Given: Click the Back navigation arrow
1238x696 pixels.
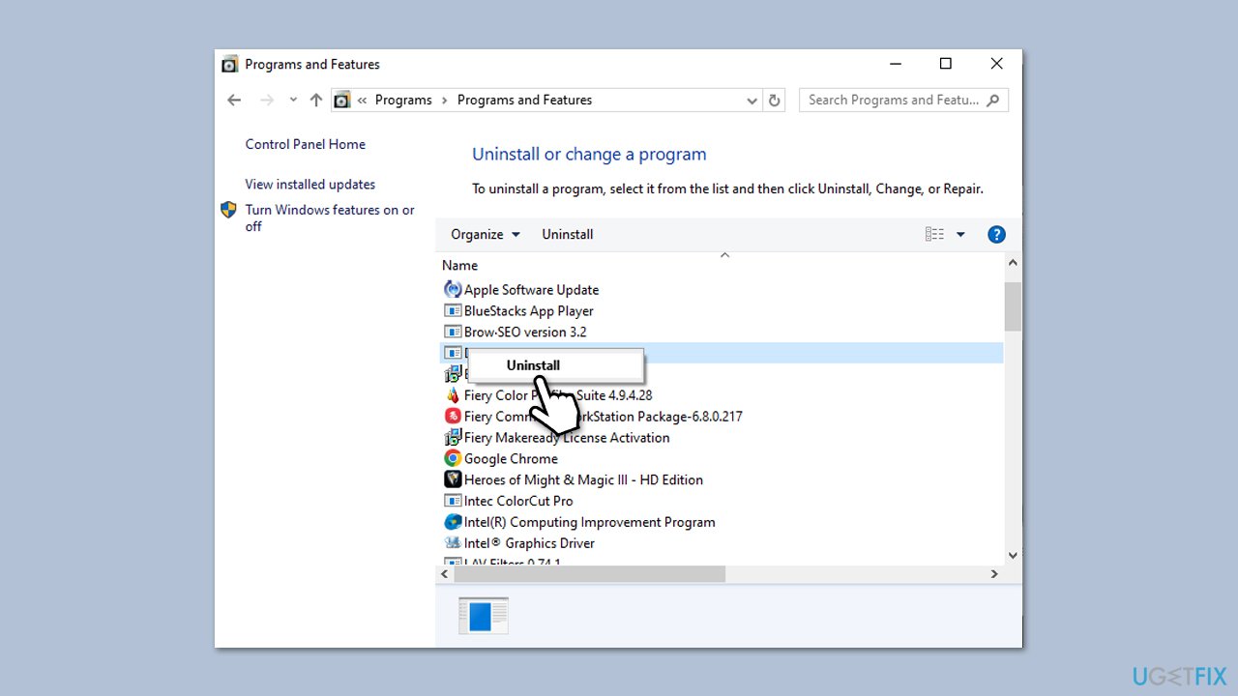Looking at the screenshot, I should [234, 100].
